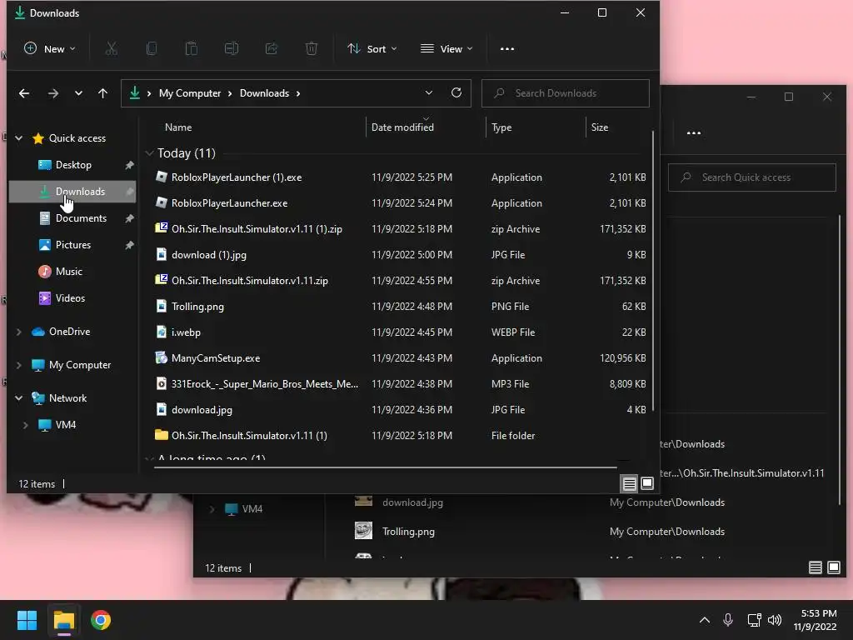The image size is (853, 640).
Task: Select VM4 in background window tree
Action: [252, 509]
